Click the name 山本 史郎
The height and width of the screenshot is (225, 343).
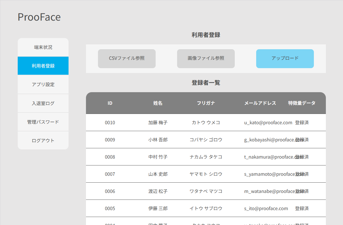158,174
